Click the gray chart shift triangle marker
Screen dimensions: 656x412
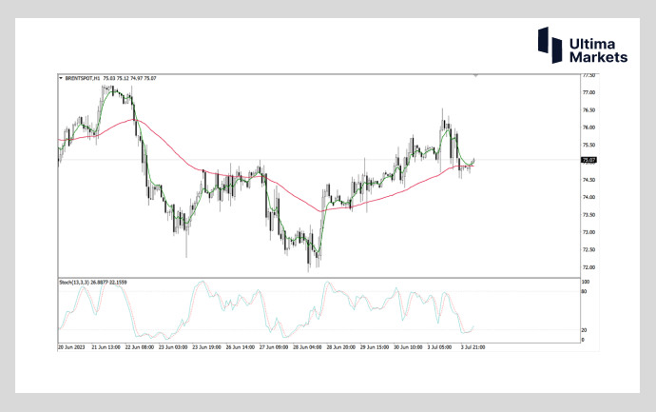pyautogui.click(x=475, y=76)
